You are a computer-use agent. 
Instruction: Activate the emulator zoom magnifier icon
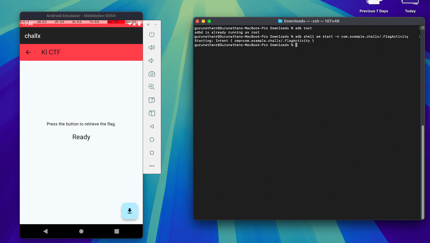click(152, 87)
